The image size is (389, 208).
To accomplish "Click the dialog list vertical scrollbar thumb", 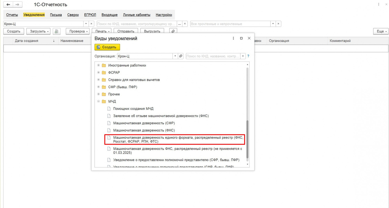I will click(x=248, y=139).
